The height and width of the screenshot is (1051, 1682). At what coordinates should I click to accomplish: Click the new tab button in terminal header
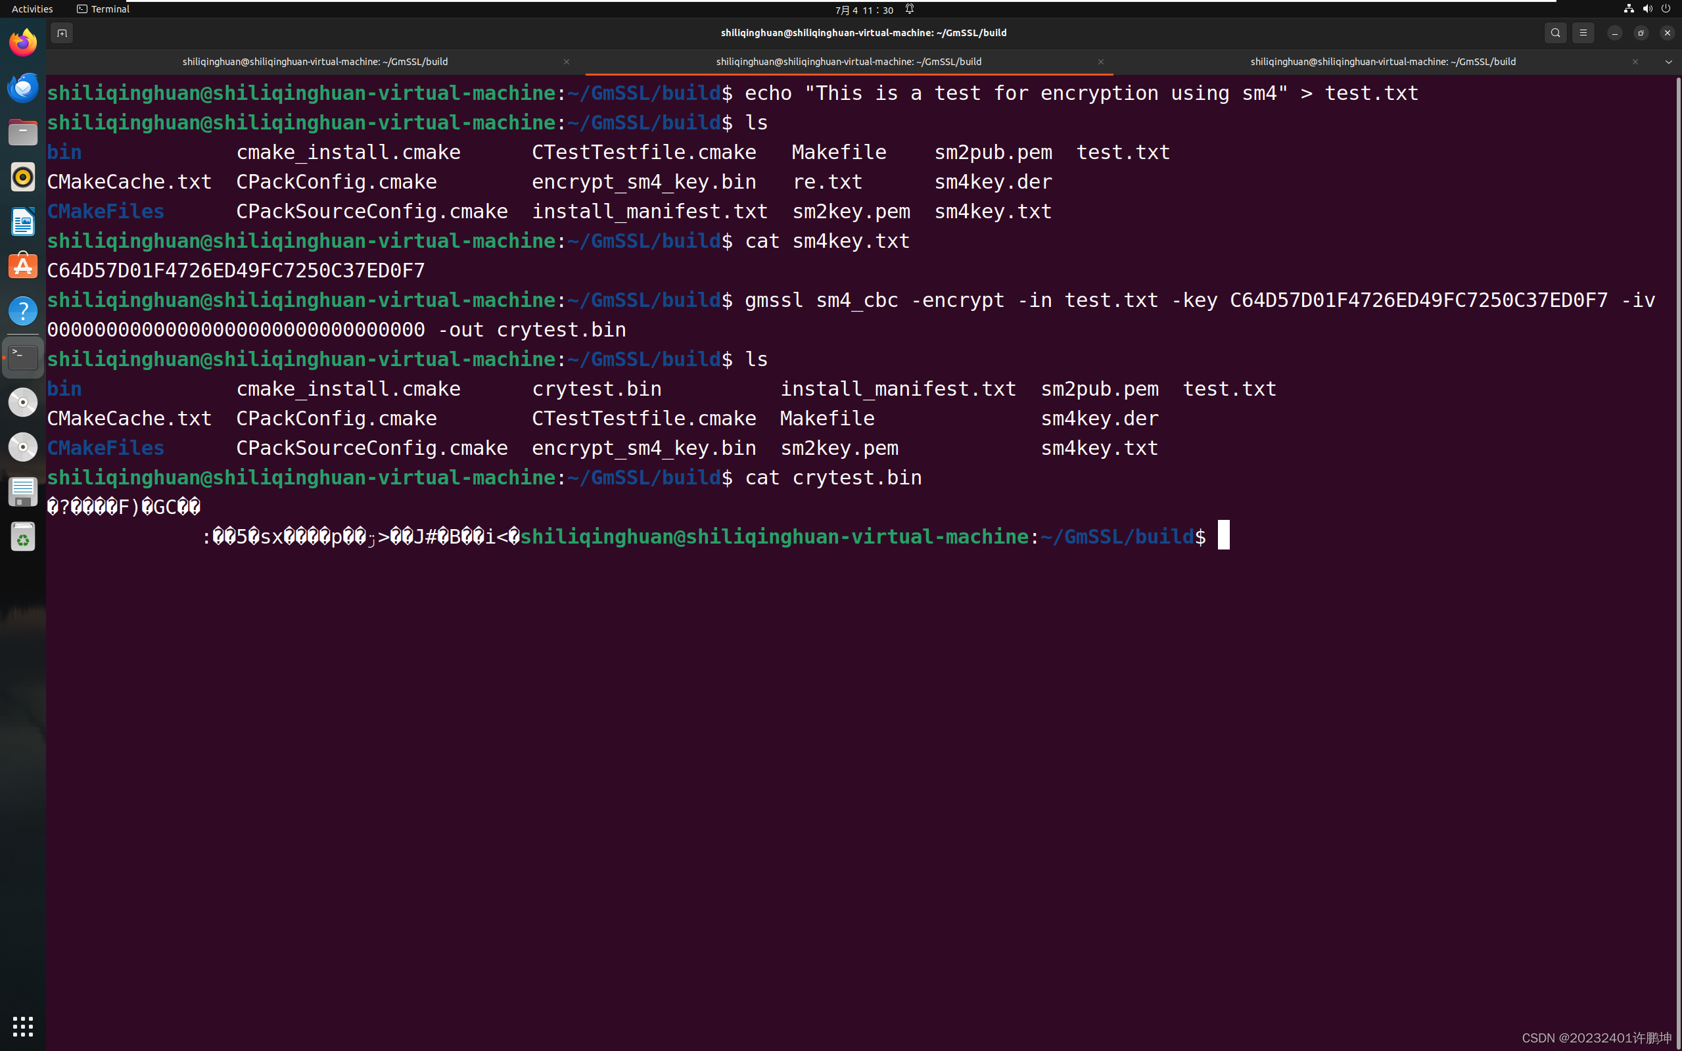[62, 33]
